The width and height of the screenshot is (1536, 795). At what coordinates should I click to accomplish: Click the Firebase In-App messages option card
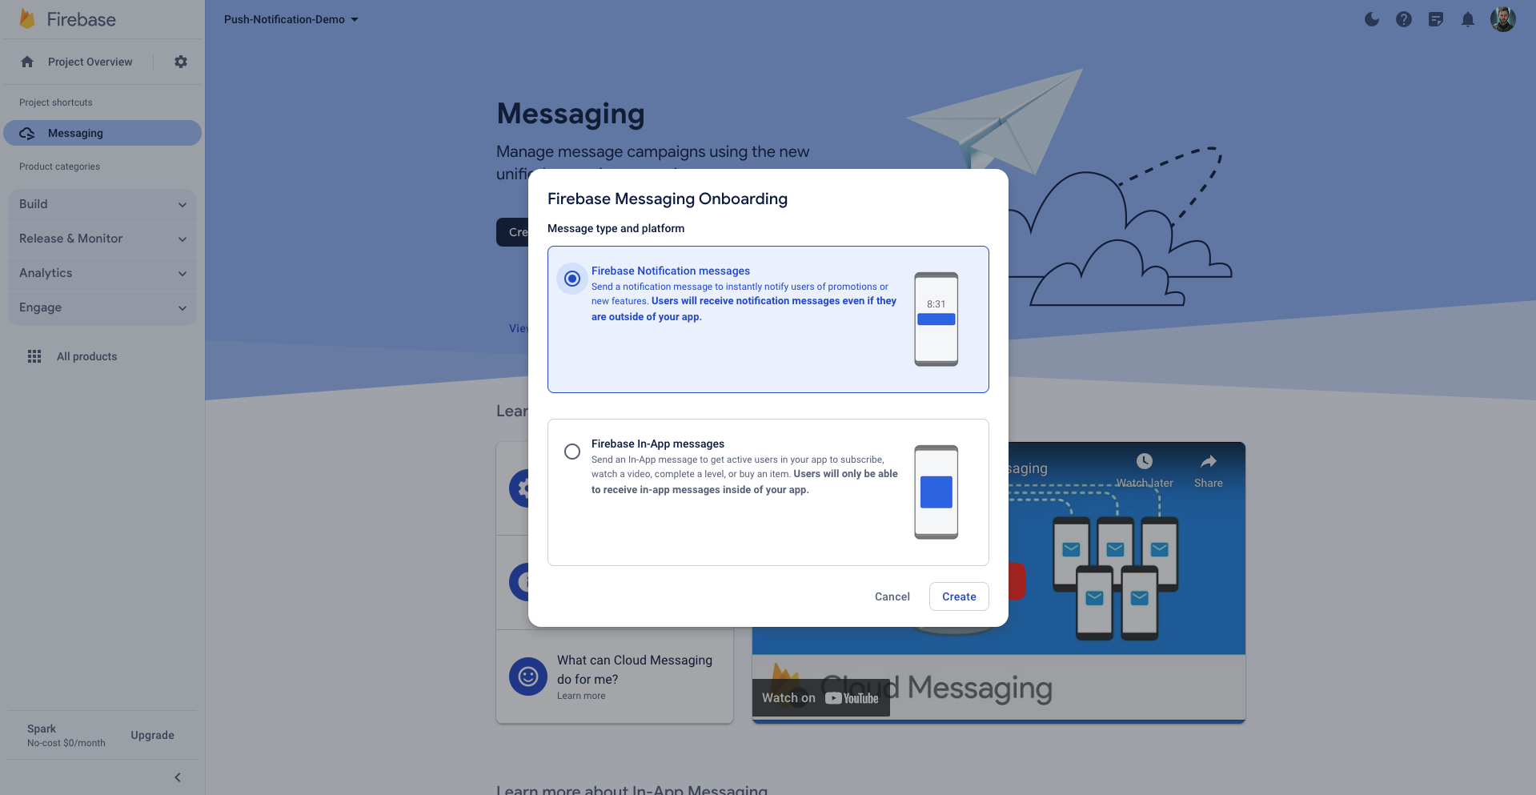click(768, 492)
